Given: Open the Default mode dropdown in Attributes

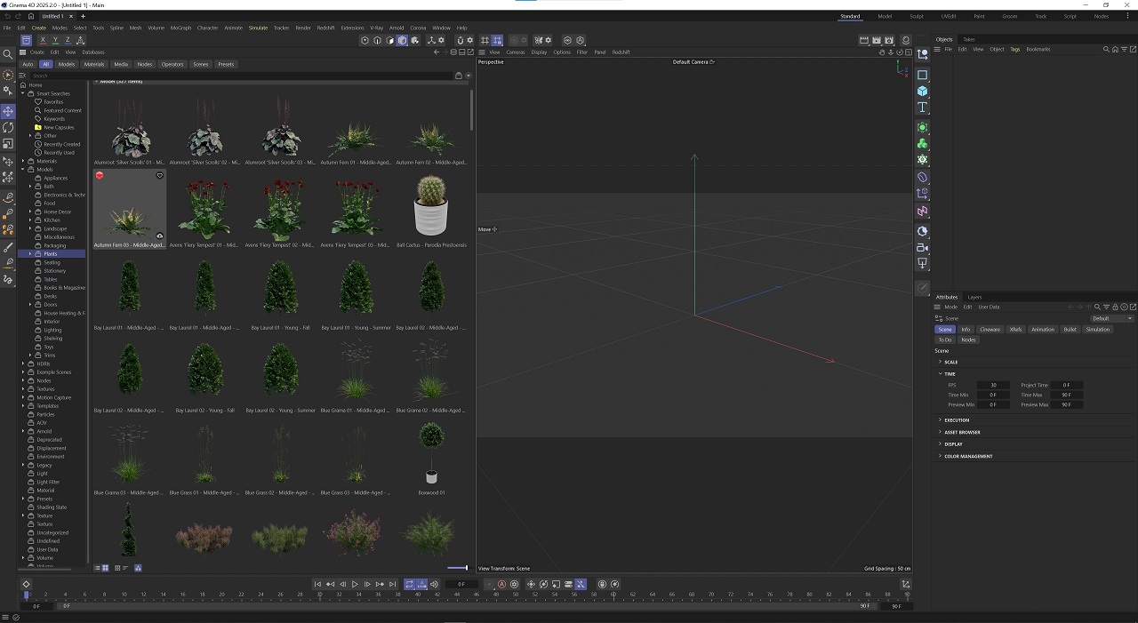Looking at the screenshot, I should pos(1111,318).
